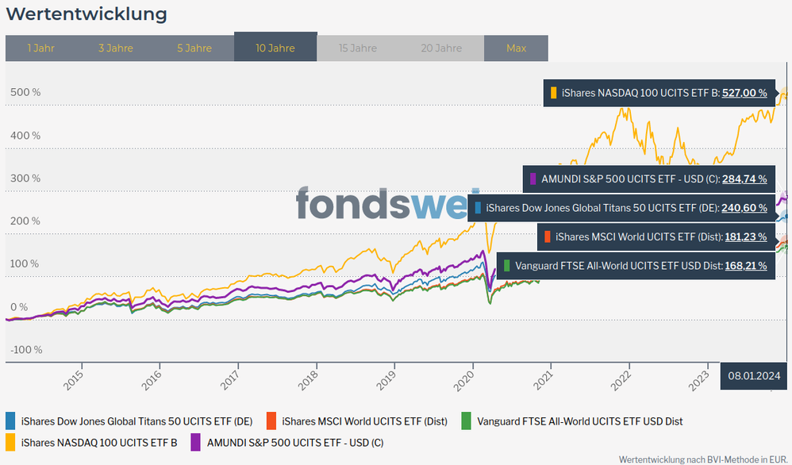Click the 20 Jahre tab
This screenshot has width=792, height=465.
click(x=442, y=48)
